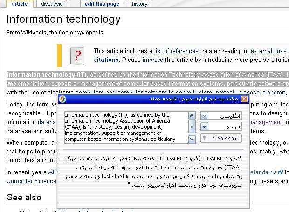This screenshot has height=212, width=289.
Task: Click the dictionary app logo icon
Action: [62, 99]
